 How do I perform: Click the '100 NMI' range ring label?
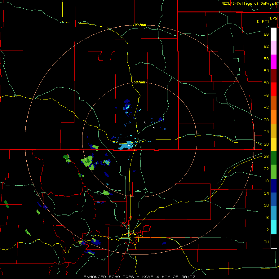pos(139,25)
